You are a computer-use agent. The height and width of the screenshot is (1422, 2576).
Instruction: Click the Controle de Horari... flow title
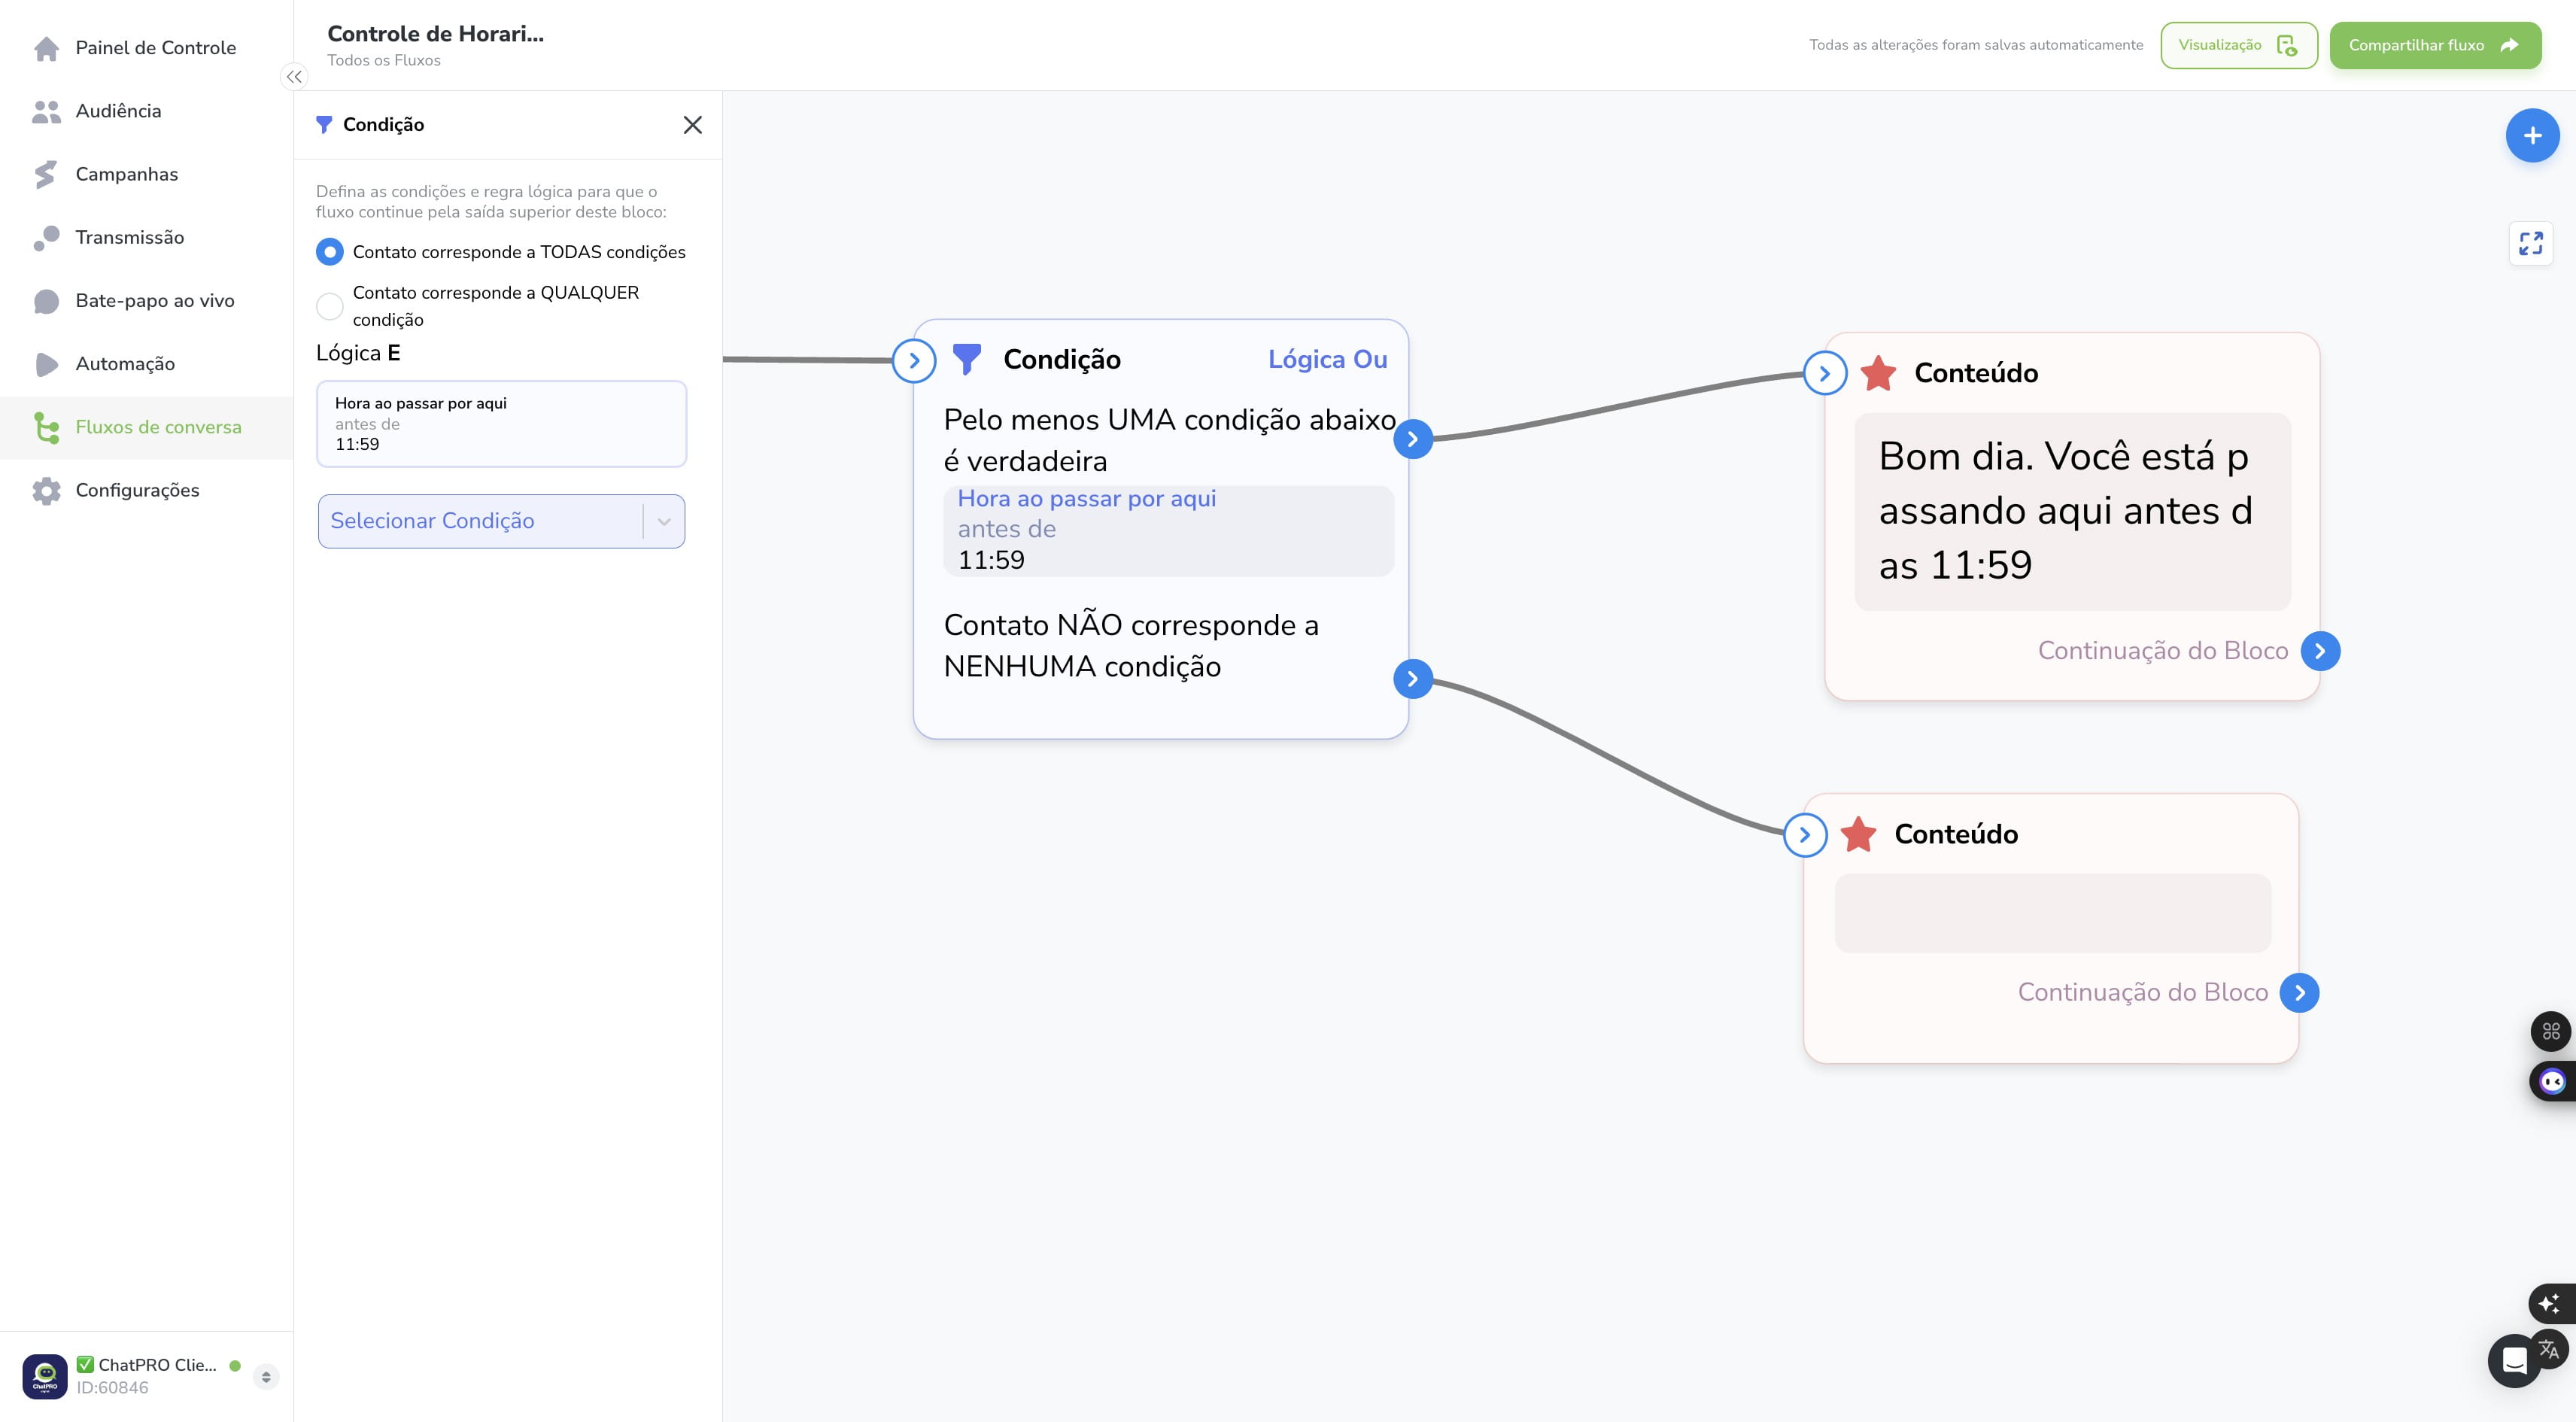435,33
